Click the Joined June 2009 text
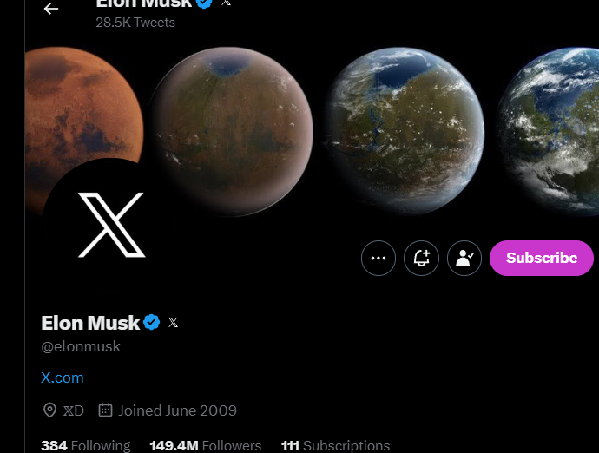Image resolution: width=599 pixels, height=453 pixels. (x=177, y=410)
